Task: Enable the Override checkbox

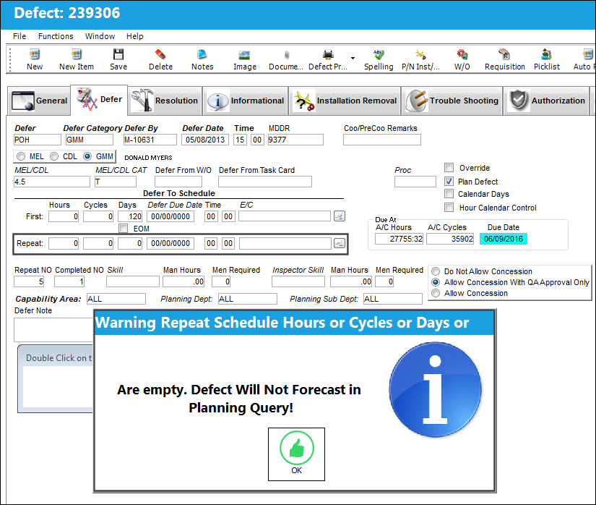Action: pos(449,167)
